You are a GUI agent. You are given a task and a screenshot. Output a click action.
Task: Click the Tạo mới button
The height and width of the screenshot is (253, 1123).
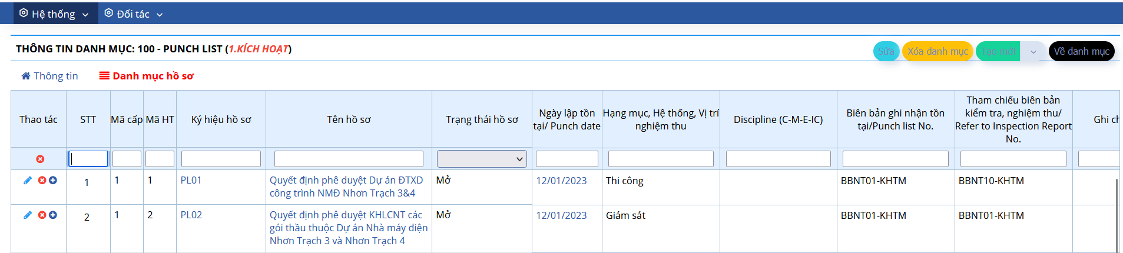(x=998, y=51)
